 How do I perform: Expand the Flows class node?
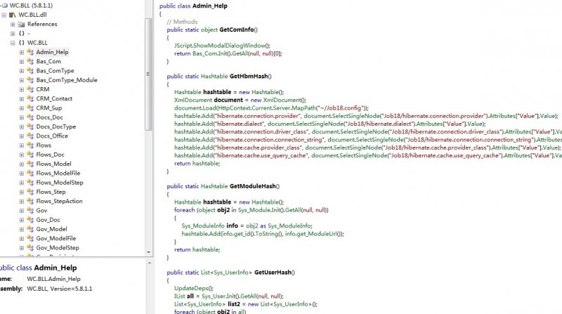click(22, 145)
